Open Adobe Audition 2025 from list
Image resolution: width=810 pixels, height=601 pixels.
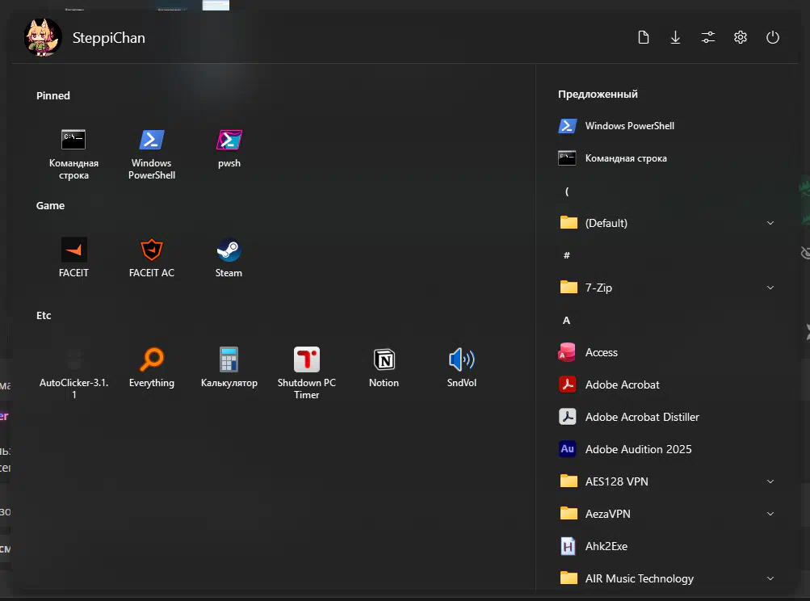pyautogui.click(x=638, y=449)
